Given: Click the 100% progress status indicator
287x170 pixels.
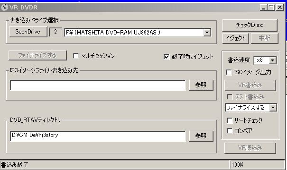Looking at the screenshot, I should point(237,165).
